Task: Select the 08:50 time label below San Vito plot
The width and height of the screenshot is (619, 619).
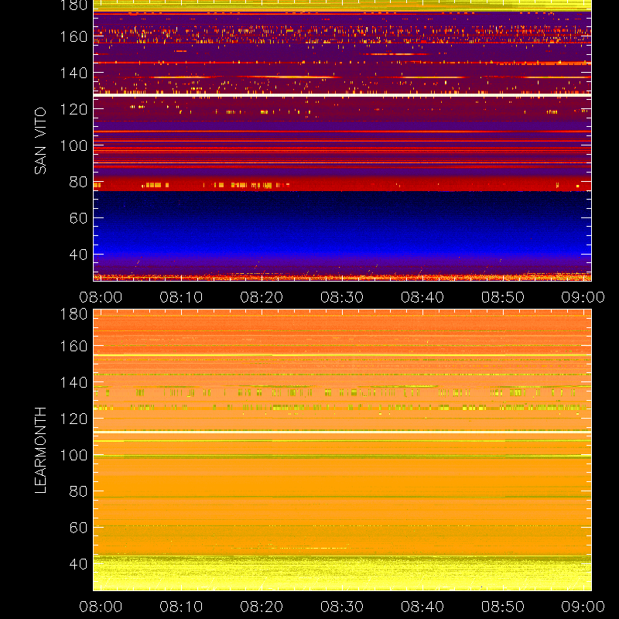Action: pos(502,297)
